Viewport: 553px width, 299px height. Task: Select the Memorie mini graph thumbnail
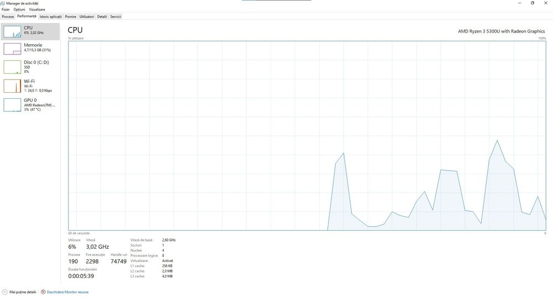coord(12,49)
